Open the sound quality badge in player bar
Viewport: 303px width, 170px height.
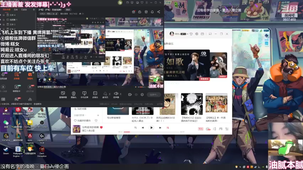tap(200, 129)
